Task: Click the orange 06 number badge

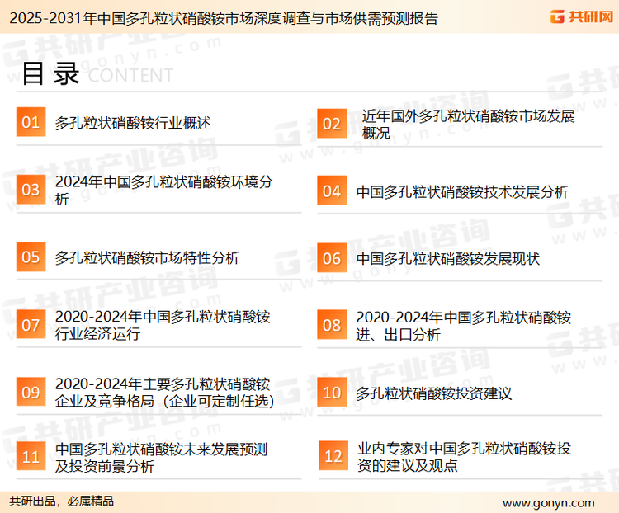Action: [x=332, y=258]
